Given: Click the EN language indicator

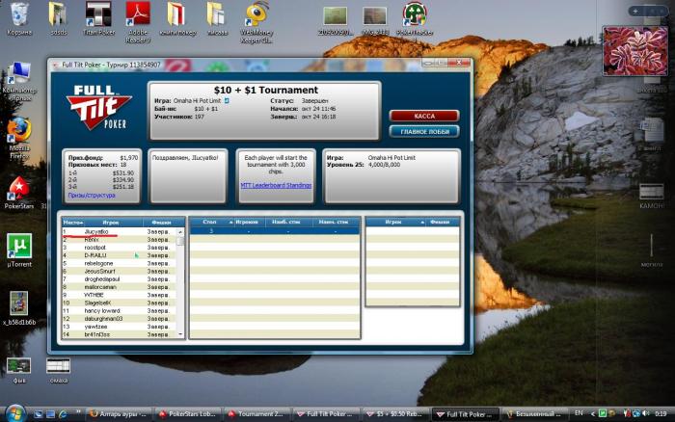Looking at the screenshot, I should pos(579,413).
